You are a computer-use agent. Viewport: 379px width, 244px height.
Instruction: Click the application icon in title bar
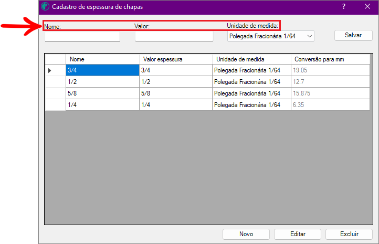45,6
